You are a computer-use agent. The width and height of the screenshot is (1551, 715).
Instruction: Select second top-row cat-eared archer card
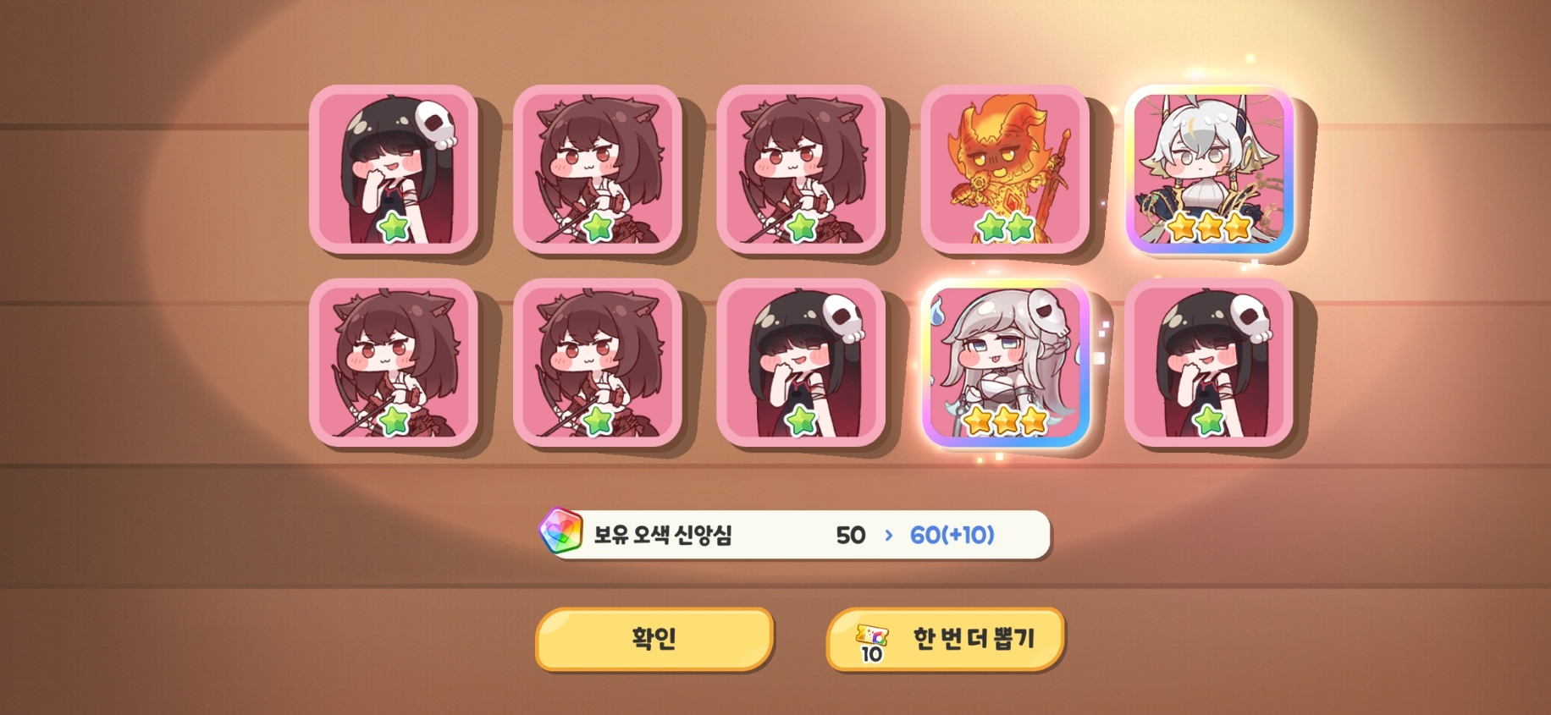(598, 169)
